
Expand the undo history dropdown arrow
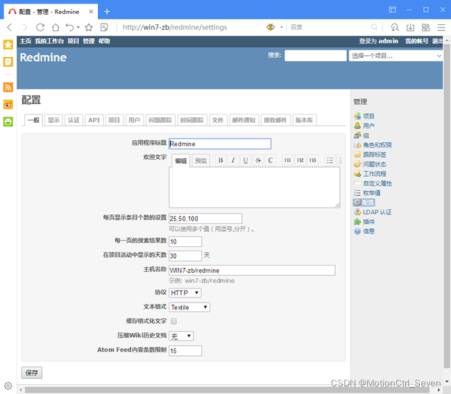click(78, 27)
